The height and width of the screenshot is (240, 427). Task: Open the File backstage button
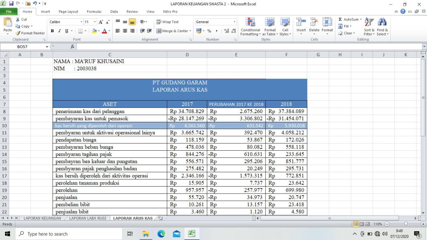9,12
